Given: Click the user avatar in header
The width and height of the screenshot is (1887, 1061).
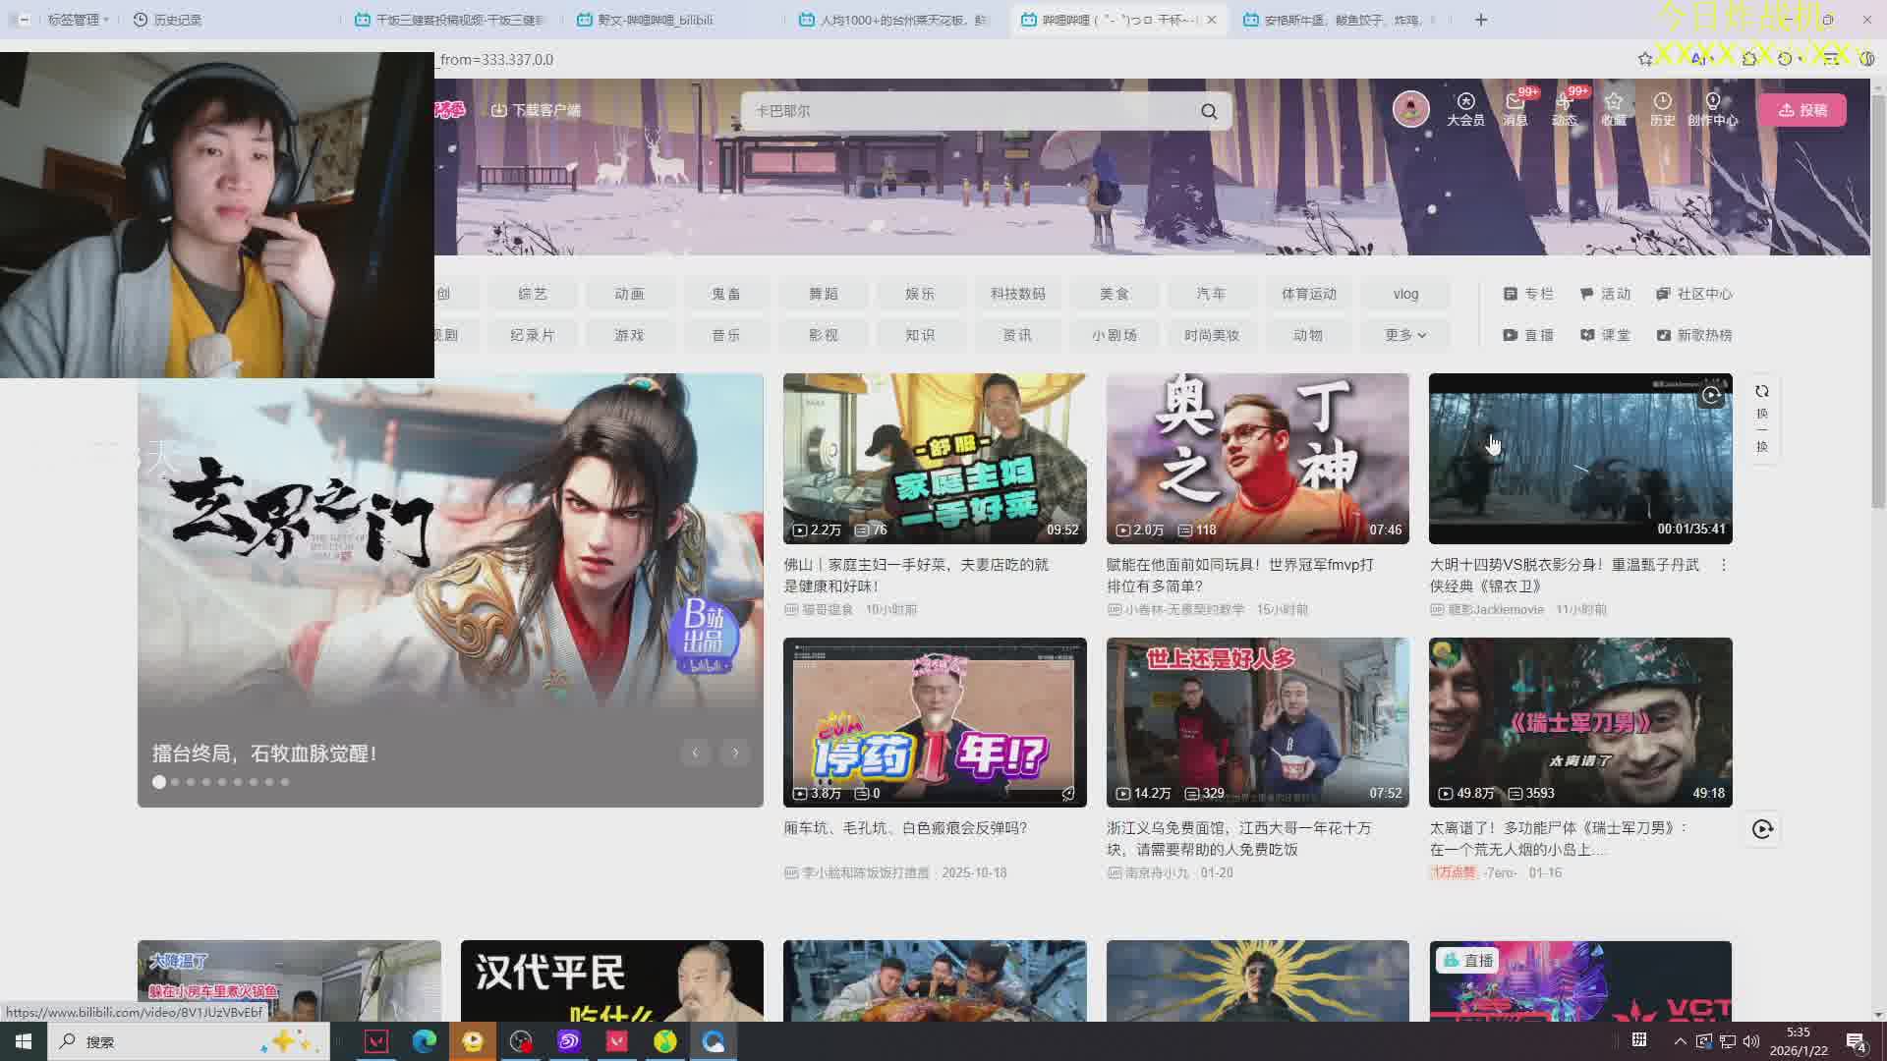Looking at the screenshot, I should (1410, 109).
